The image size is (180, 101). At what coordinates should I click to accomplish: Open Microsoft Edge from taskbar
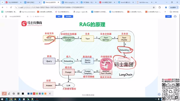[7, 99]
